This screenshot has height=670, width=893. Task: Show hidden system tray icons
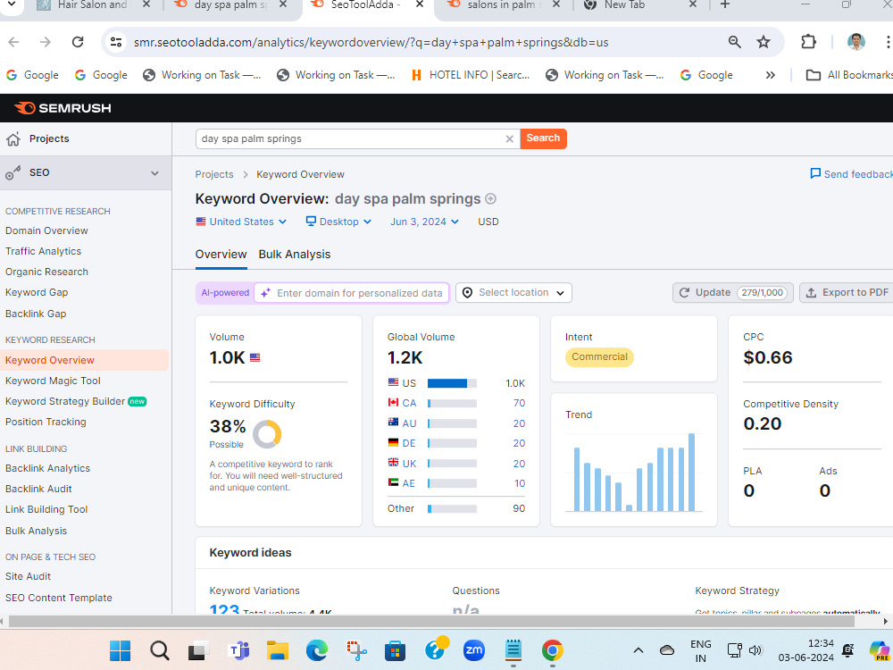click(638, 650)
